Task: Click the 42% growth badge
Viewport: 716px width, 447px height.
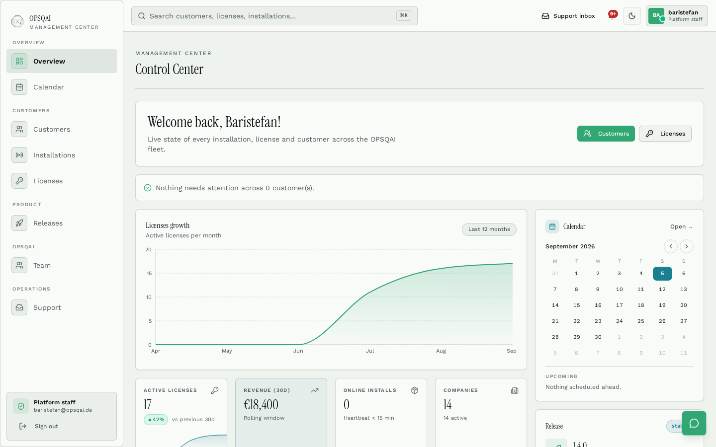Action: [156, 420]
